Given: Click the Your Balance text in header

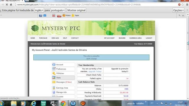Looking at the screenshot, I should click(143, 44).
